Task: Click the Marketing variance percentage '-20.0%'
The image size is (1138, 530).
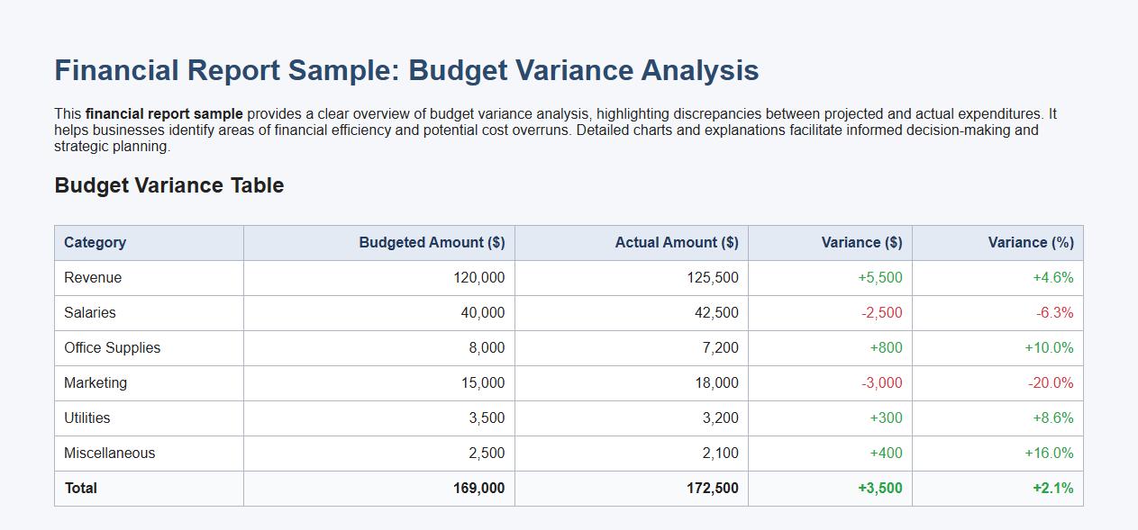Action: point(1050,382)
